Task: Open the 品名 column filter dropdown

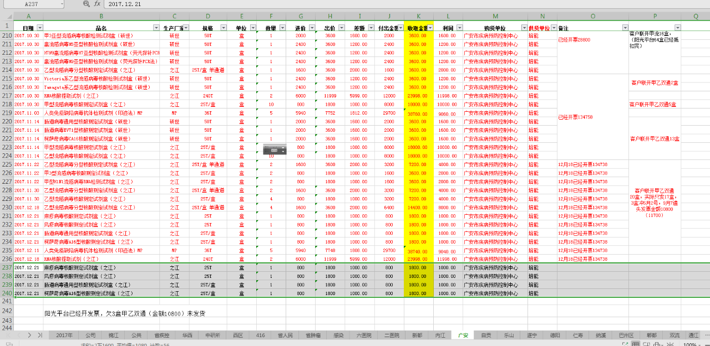Action: point(156,27)
